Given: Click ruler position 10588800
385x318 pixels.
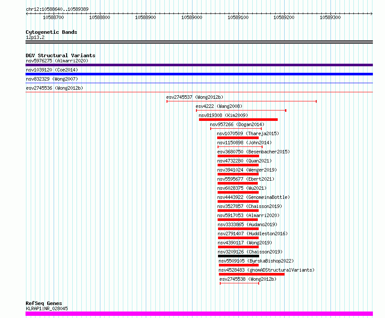Looking at the screenshot, I should [99, 17].
